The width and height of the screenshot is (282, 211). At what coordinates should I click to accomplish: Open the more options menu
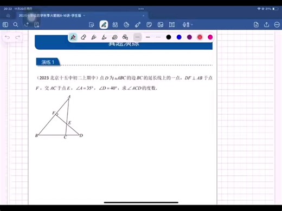click(x=277, y=25)
